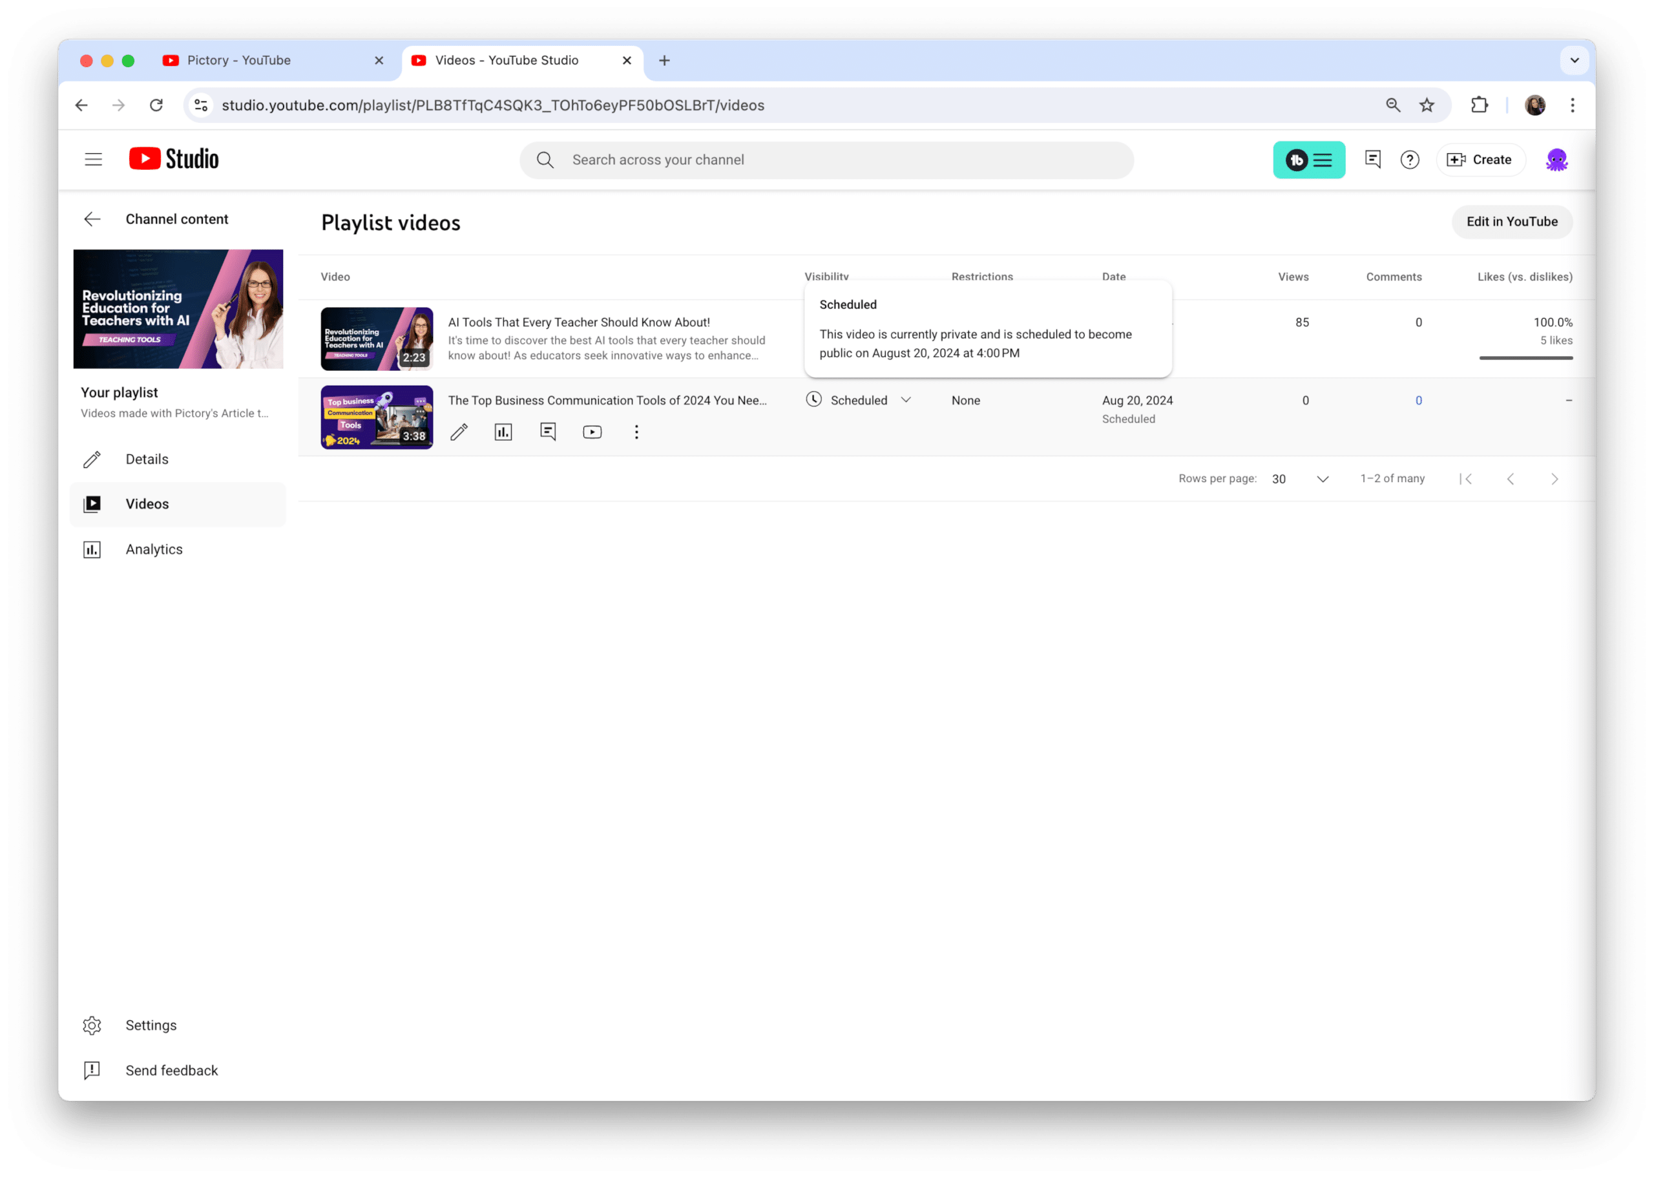Reload the current page
The height and width of the screenshot is (1178, 1654).
(x=156, y=105)
